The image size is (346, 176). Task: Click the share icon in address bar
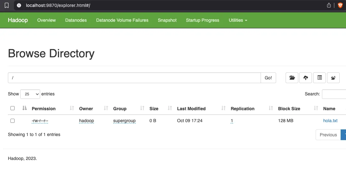tap(329, 5)
